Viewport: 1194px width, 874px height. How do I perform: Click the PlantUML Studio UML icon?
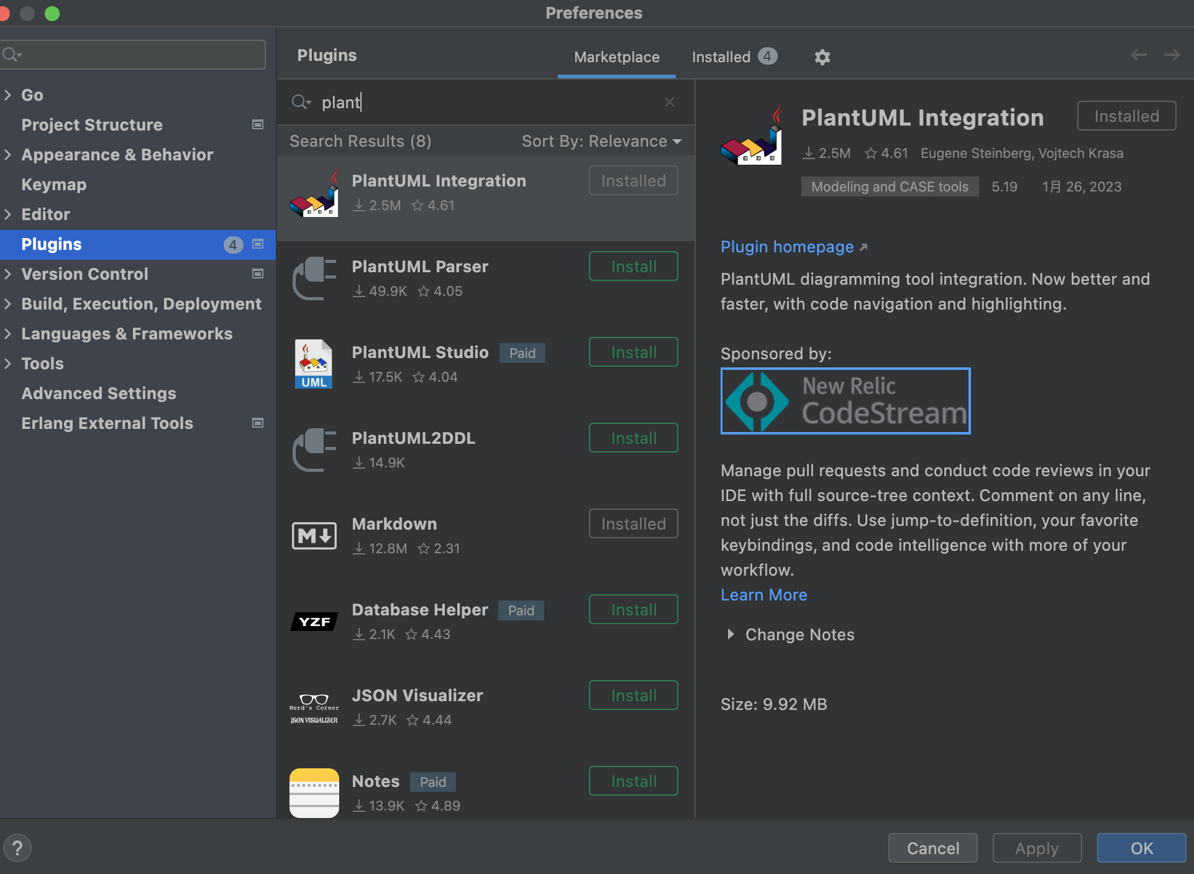[x=314, y=365]
